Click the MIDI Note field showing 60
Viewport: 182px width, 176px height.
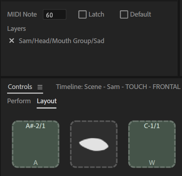coord(55,15)
